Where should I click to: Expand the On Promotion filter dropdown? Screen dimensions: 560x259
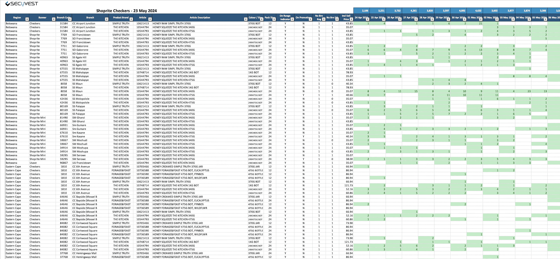point(310,19)
